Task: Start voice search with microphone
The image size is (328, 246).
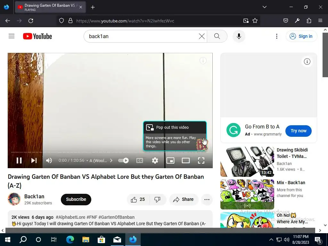Action: pos(239,36)
